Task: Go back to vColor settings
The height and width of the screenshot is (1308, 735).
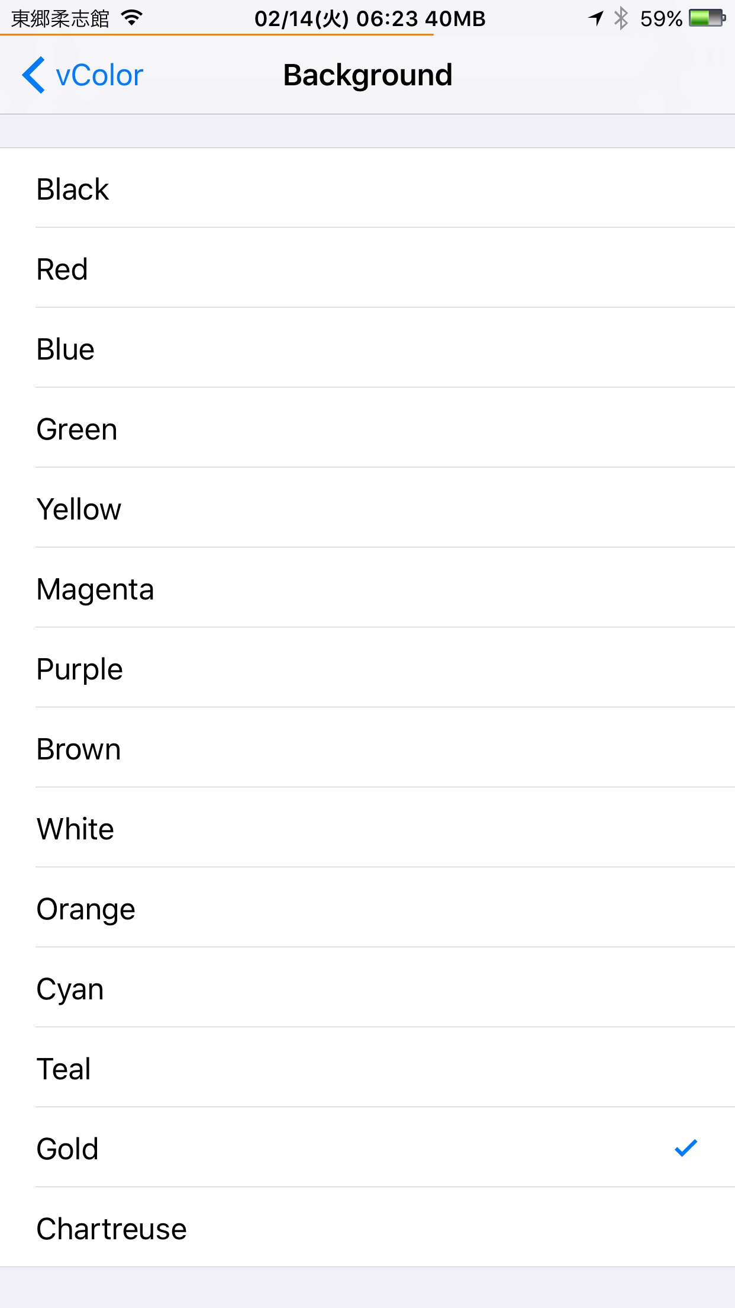Action: click(x=83, y=75)
